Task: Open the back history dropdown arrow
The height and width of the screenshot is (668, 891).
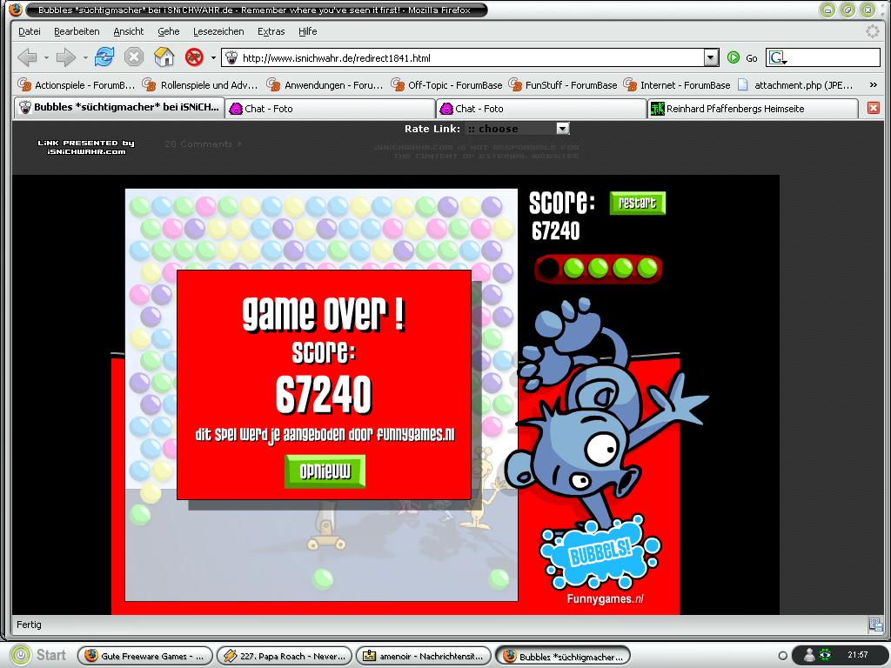Action: (46, 57)
